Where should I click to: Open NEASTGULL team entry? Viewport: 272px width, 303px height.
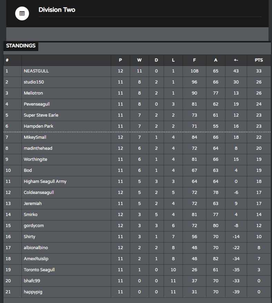[x=36, y=71]
